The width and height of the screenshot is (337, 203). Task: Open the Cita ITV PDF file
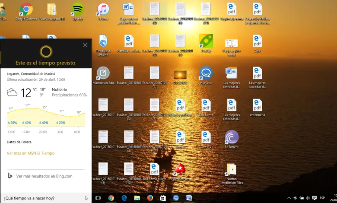point(206,140)
